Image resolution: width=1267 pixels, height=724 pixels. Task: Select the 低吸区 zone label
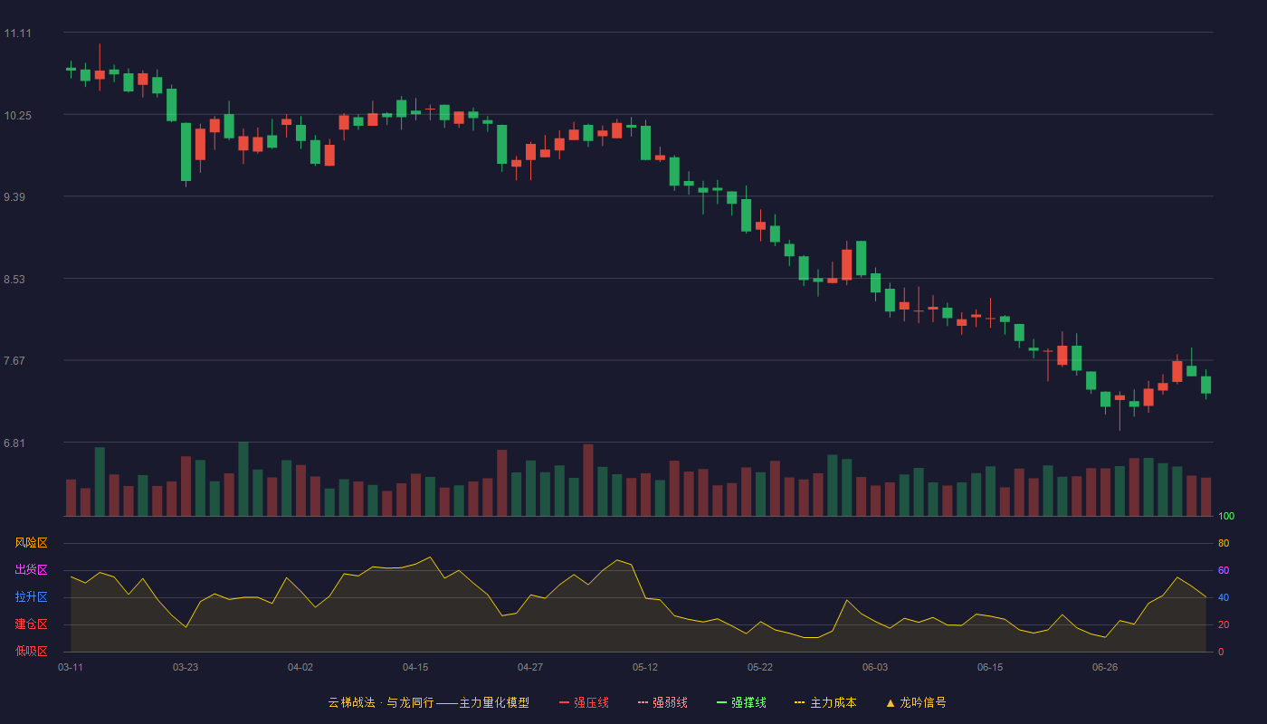point(31,651)
